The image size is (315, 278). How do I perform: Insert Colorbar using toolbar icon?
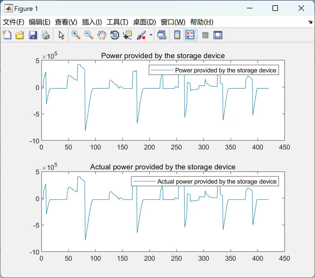pos(177,35)
